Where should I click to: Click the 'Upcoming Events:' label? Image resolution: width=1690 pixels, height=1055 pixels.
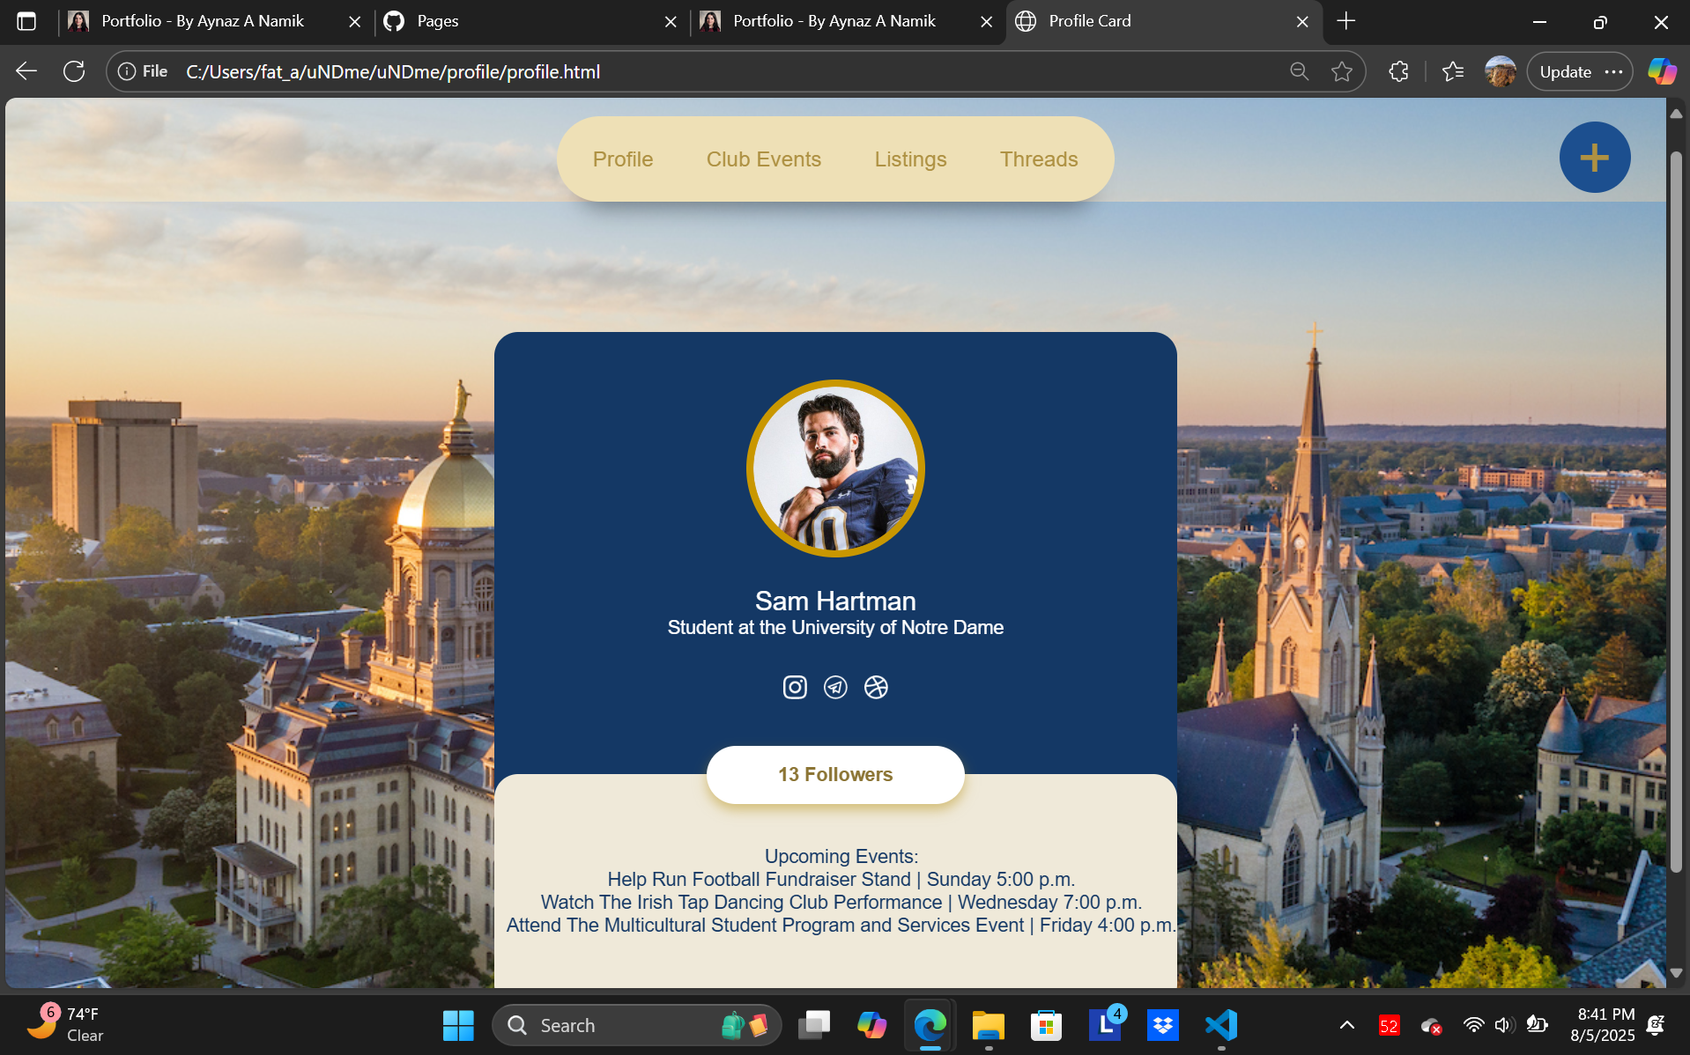click(841, 856)
